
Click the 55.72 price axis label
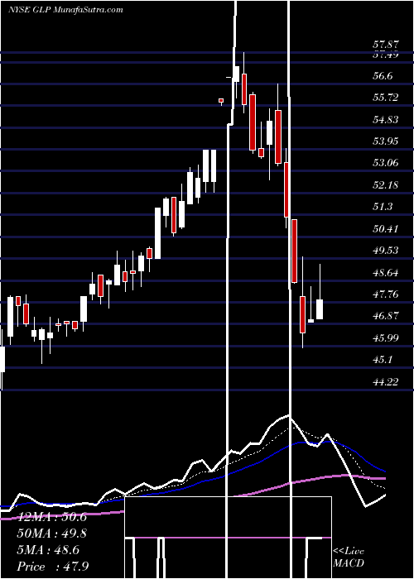pos(386,98)
